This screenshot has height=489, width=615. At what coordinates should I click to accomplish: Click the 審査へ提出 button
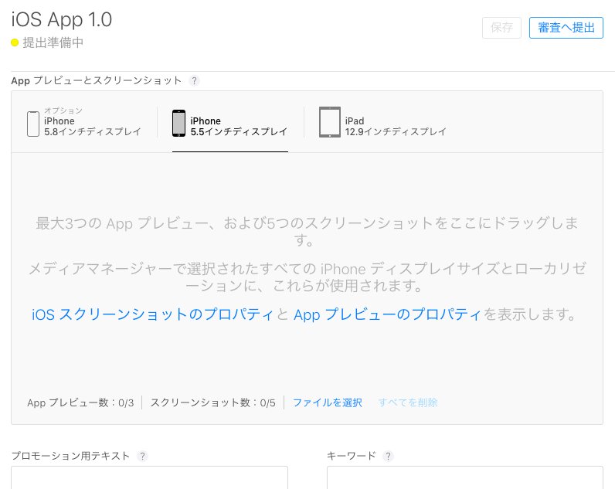[566, 28]
